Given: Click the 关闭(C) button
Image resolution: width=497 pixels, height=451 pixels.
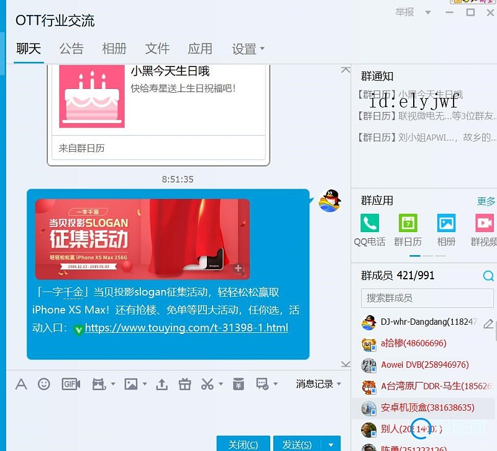Looking at the screenshot, I should 243,444.
